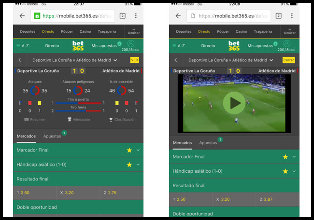Select the Casino menu item in right phone

pyautogui.click(x=242, y=31)
